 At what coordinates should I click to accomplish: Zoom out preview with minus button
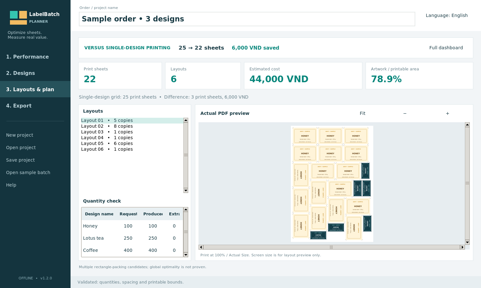405,113
